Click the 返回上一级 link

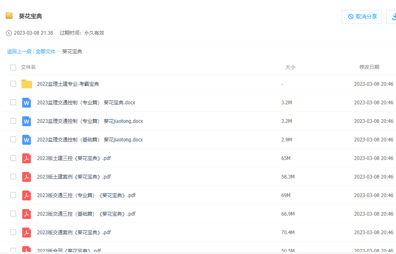(x=18, y=51)
